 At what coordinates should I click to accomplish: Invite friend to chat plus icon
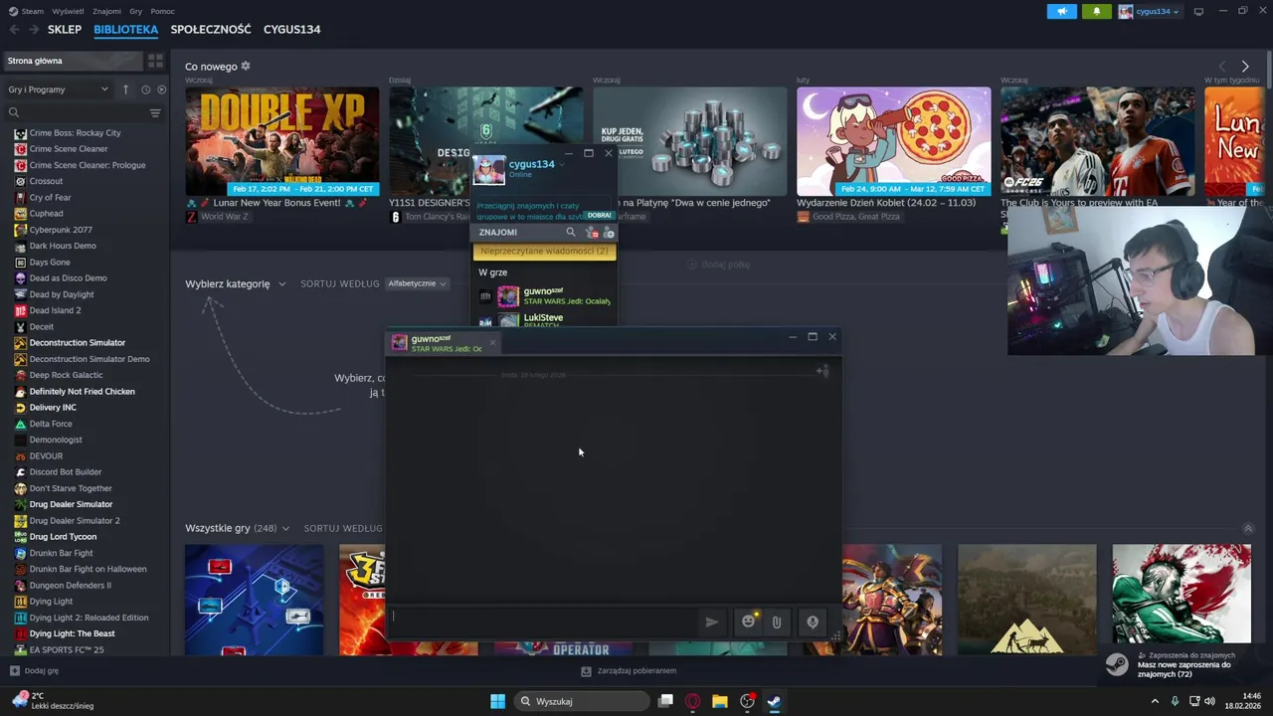pyautogui.click(x=822, y=371)
